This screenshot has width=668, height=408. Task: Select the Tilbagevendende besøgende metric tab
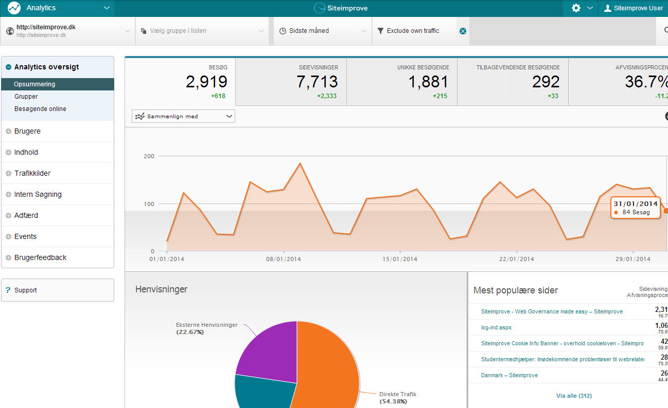[513, 82]
